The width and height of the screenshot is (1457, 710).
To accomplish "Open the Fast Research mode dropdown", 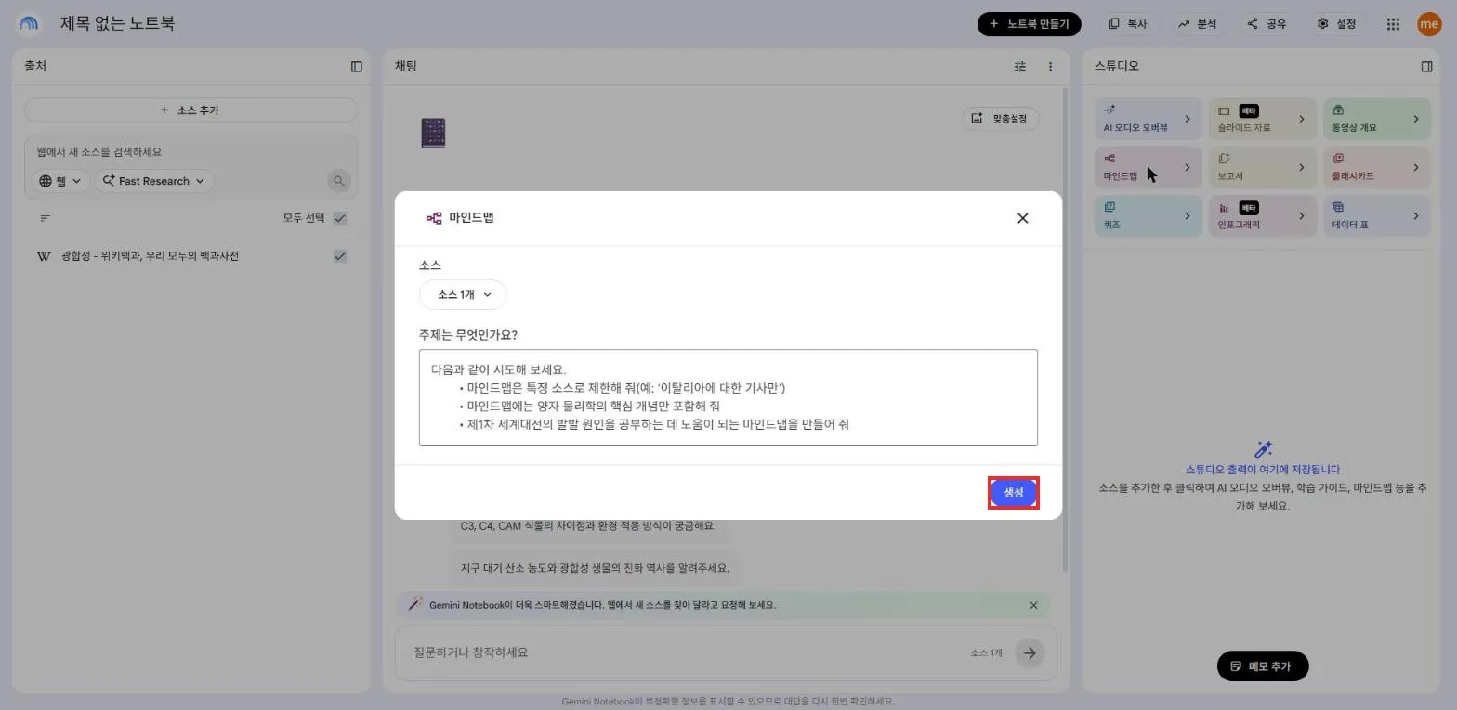I will [153, 181].
